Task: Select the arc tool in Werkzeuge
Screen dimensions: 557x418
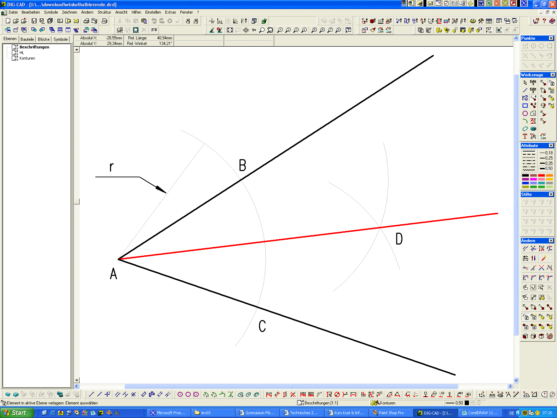Action: coord(525,121)
